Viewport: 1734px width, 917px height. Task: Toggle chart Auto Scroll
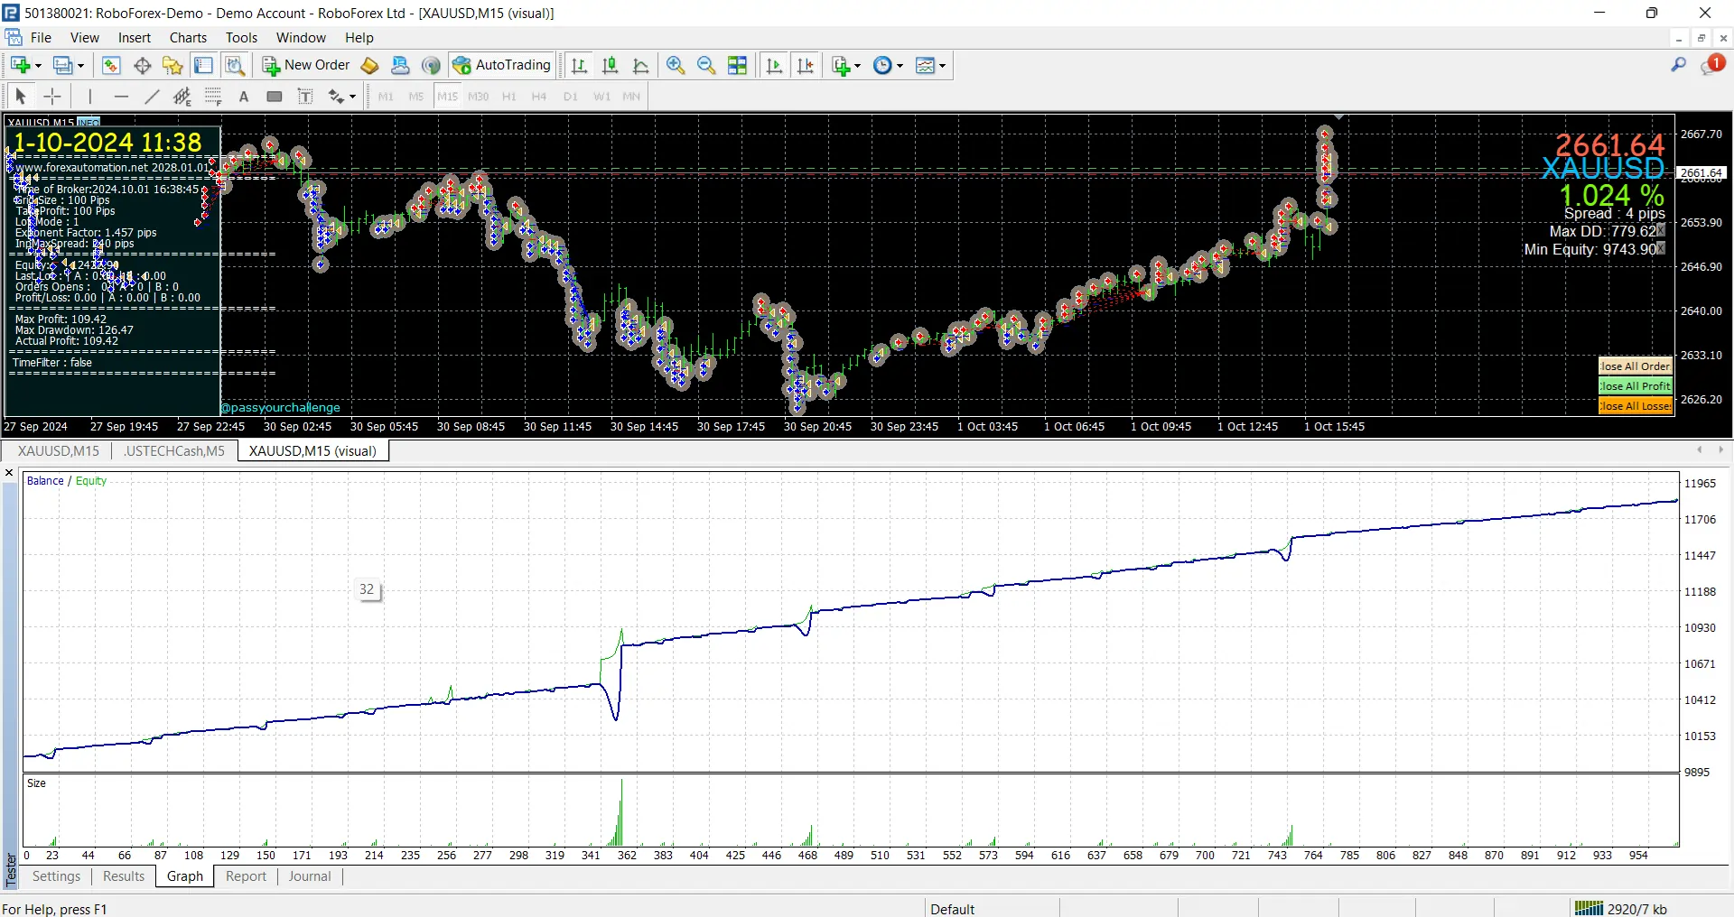774,65
